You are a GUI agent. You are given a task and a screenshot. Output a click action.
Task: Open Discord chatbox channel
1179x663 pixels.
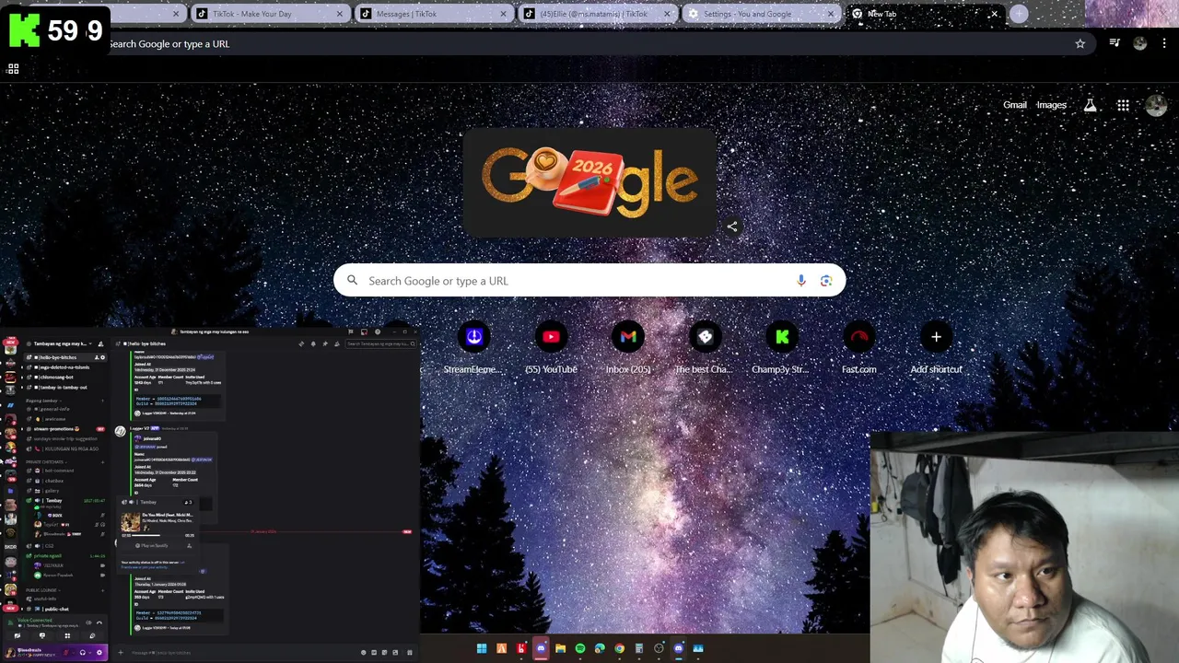65,481
